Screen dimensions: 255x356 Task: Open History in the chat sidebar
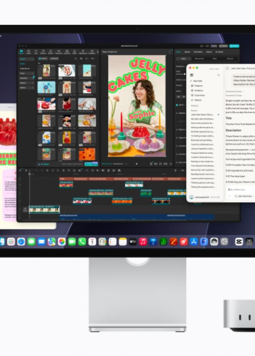pos(196,100)
